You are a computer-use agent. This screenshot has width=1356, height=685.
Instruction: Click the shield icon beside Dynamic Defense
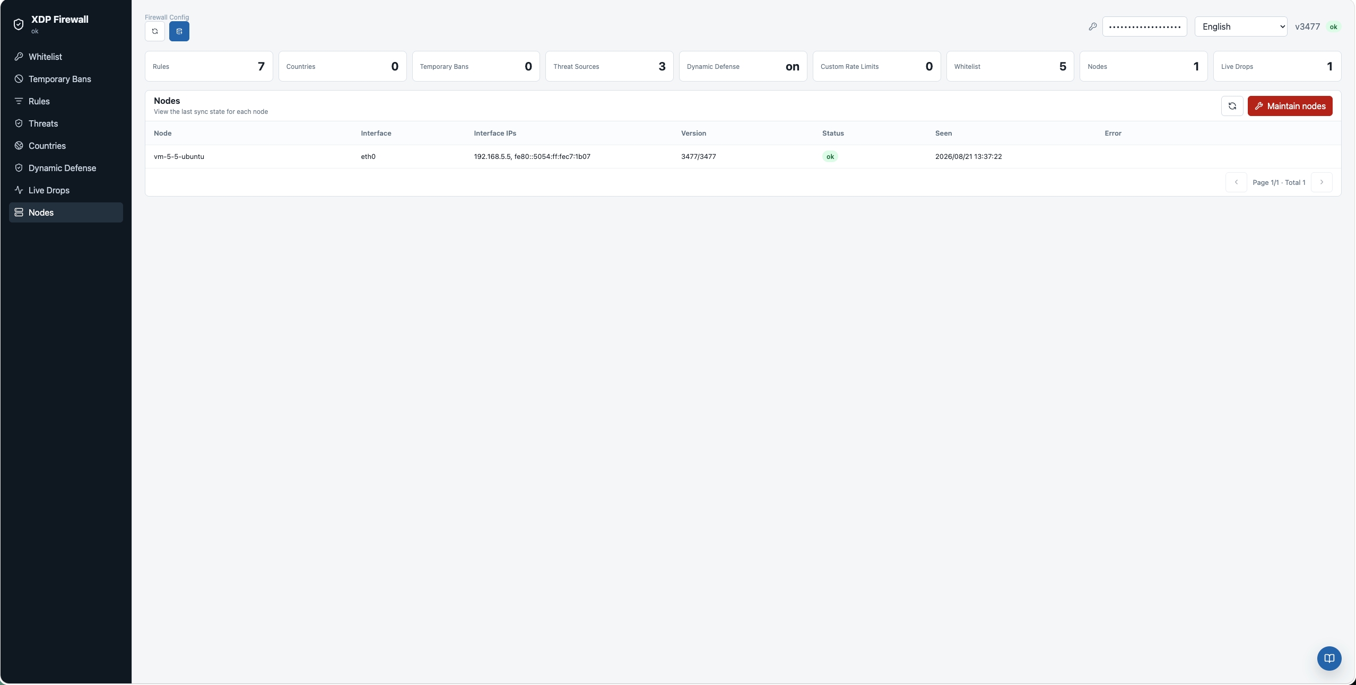[x=19, y=168]
